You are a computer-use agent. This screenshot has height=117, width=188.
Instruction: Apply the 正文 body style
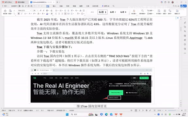(x=92, y=12)
